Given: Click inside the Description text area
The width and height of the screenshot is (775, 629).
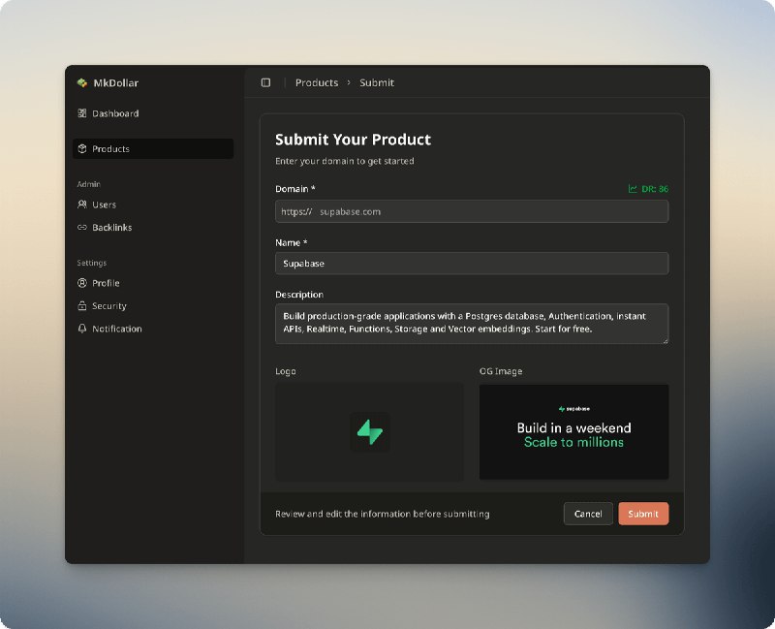Looking at the screenshot, I should point(472,324).
